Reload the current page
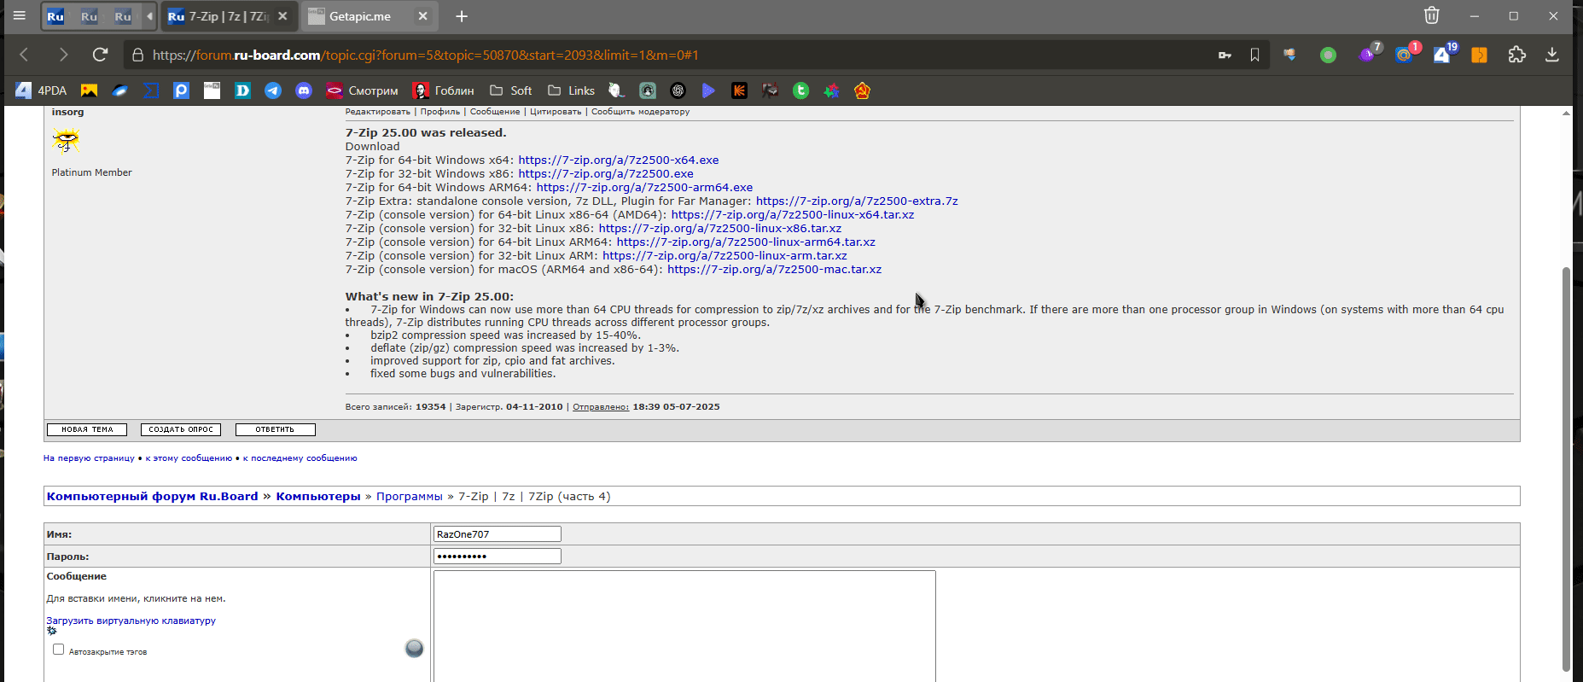The height and width of the screenshot is (682, 1583). [100, 55]
